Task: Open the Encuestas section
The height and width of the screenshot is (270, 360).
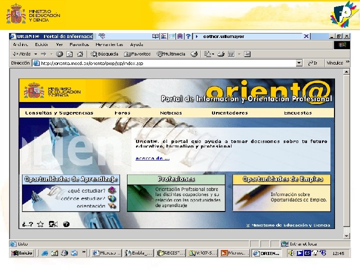Action: [298, 113]
